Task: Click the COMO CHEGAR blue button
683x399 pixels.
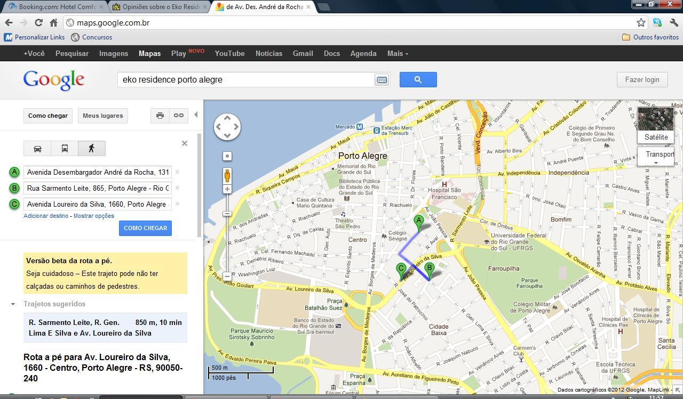Action: [x=145, y=228]
